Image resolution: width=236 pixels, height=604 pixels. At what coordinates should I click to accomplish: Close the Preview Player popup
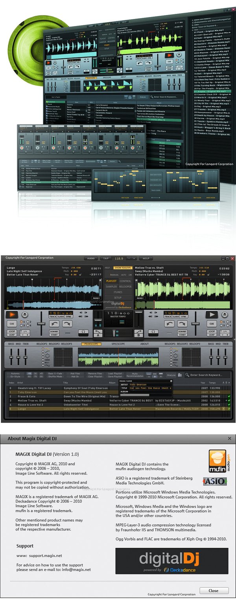click(171, 381)
